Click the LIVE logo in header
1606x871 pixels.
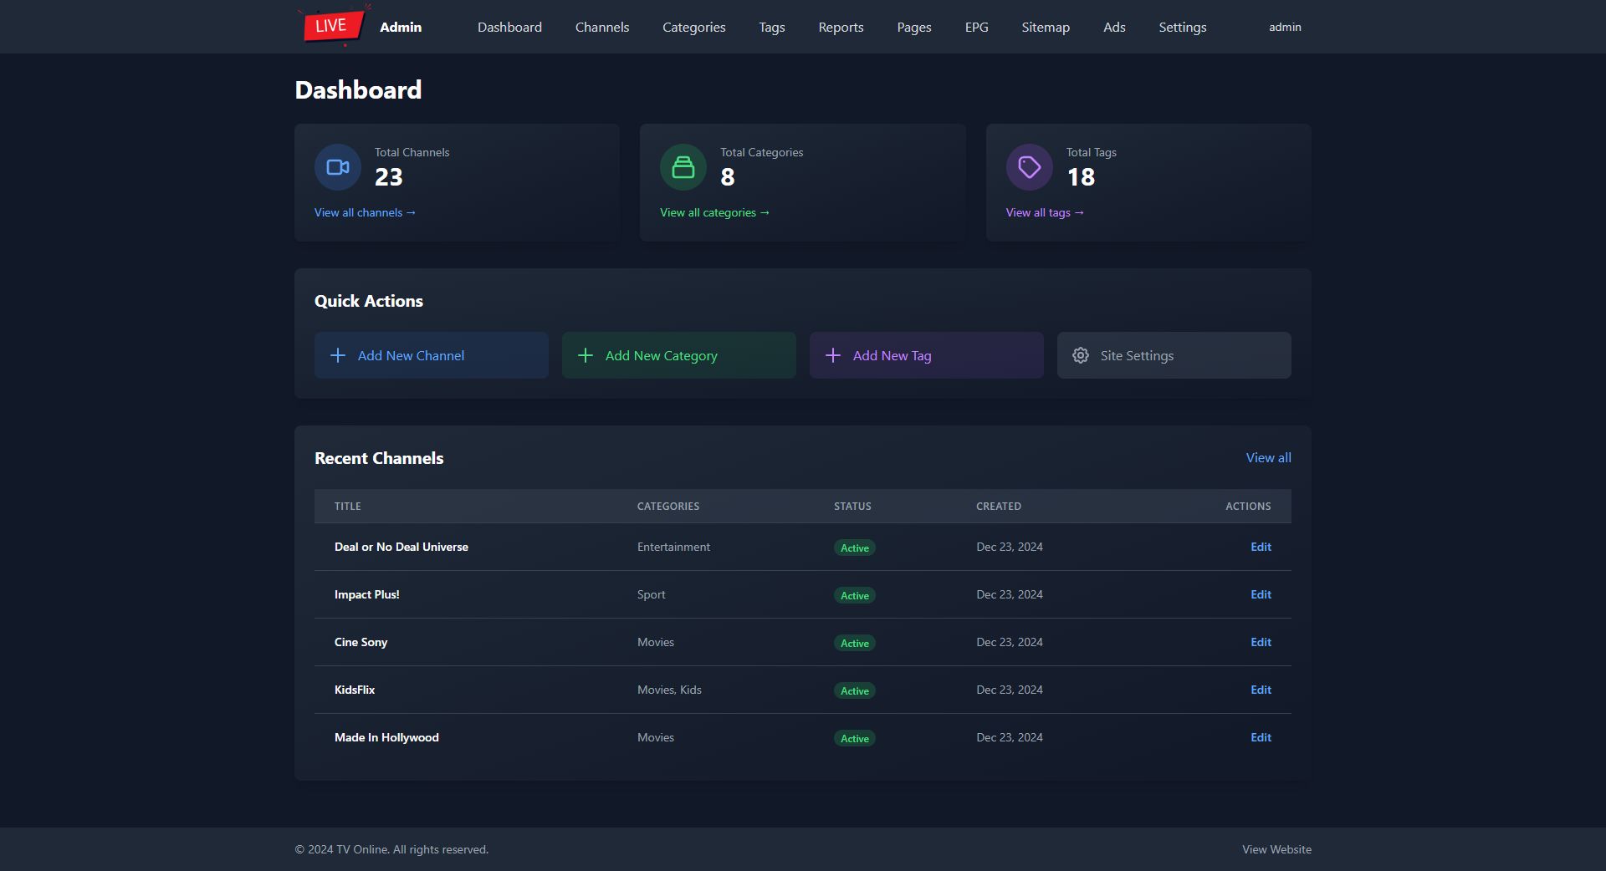(333, 26)
